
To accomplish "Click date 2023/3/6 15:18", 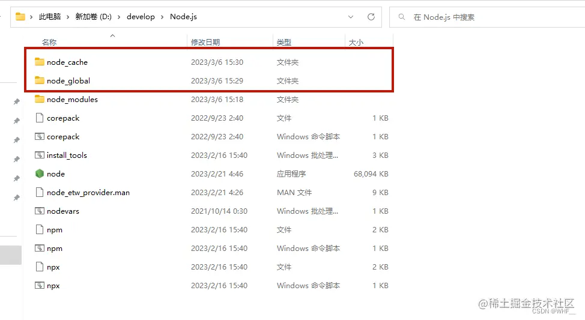I will [217, 99].
